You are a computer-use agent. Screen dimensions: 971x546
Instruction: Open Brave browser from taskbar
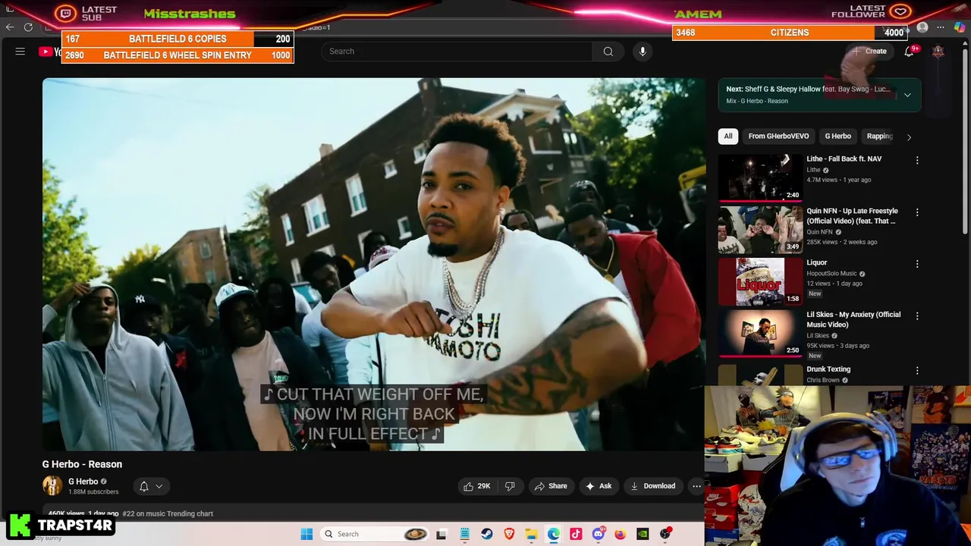tap(509, 534)
